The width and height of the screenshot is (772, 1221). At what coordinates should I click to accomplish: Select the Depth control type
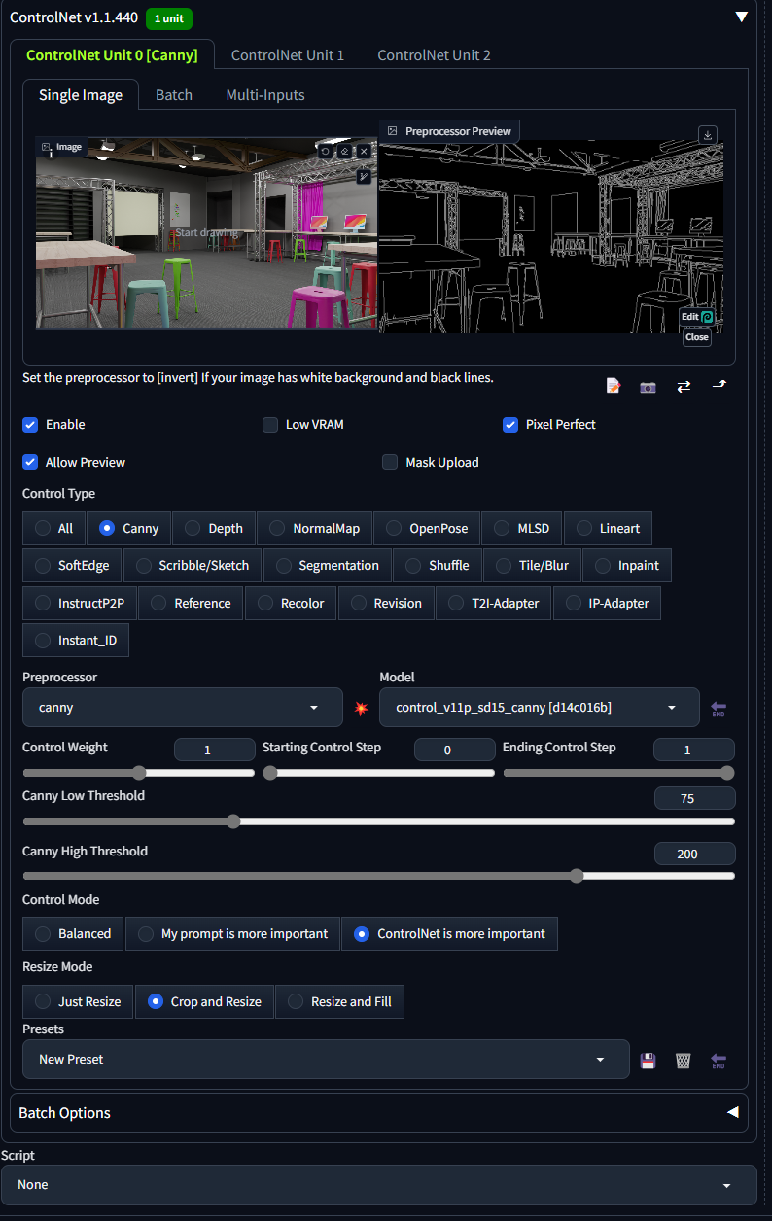click(x=214, y=529)
